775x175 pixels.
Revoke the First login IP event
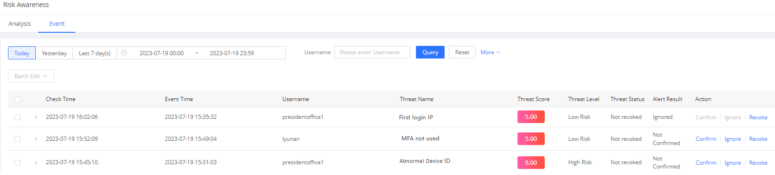758,117
